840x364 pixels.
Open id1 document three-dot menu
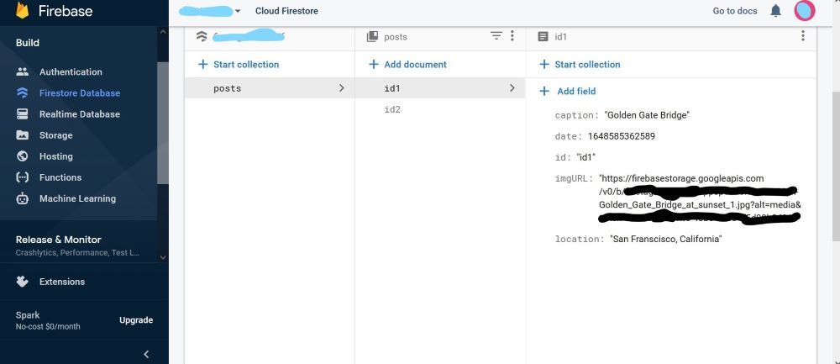click(803, 36)
